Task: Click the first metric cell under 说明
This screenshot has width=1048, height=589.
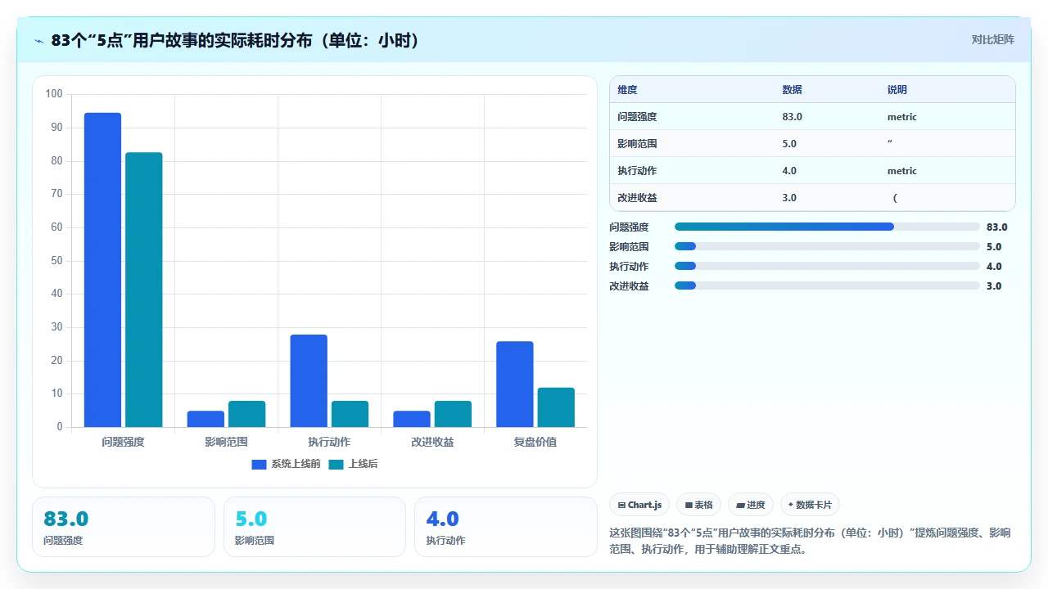Action: point(902,116)
